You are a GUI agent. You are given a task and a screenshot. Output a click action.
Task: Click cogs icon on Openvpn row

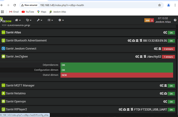coord(165,102)
